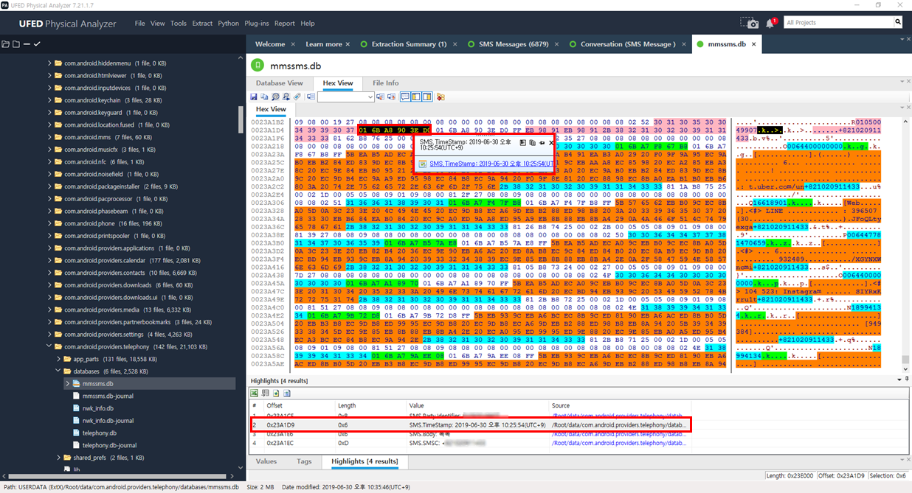Click the highlight colors icon in Hex toolbar
This screenshot has width=912, height=493.
click(441, 97)
